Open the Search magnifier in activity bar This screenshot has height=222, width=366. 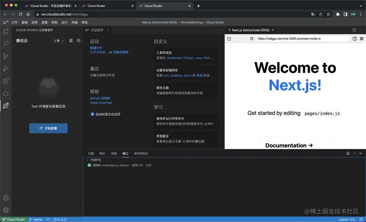6,44
